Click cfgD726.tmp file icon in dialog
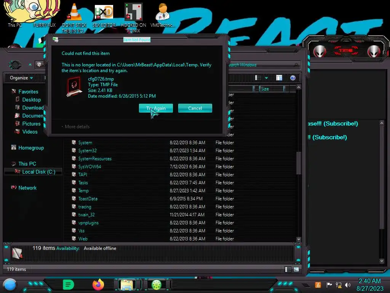The height and width of the screenshot is (293, 390). (x=74, y=87)
